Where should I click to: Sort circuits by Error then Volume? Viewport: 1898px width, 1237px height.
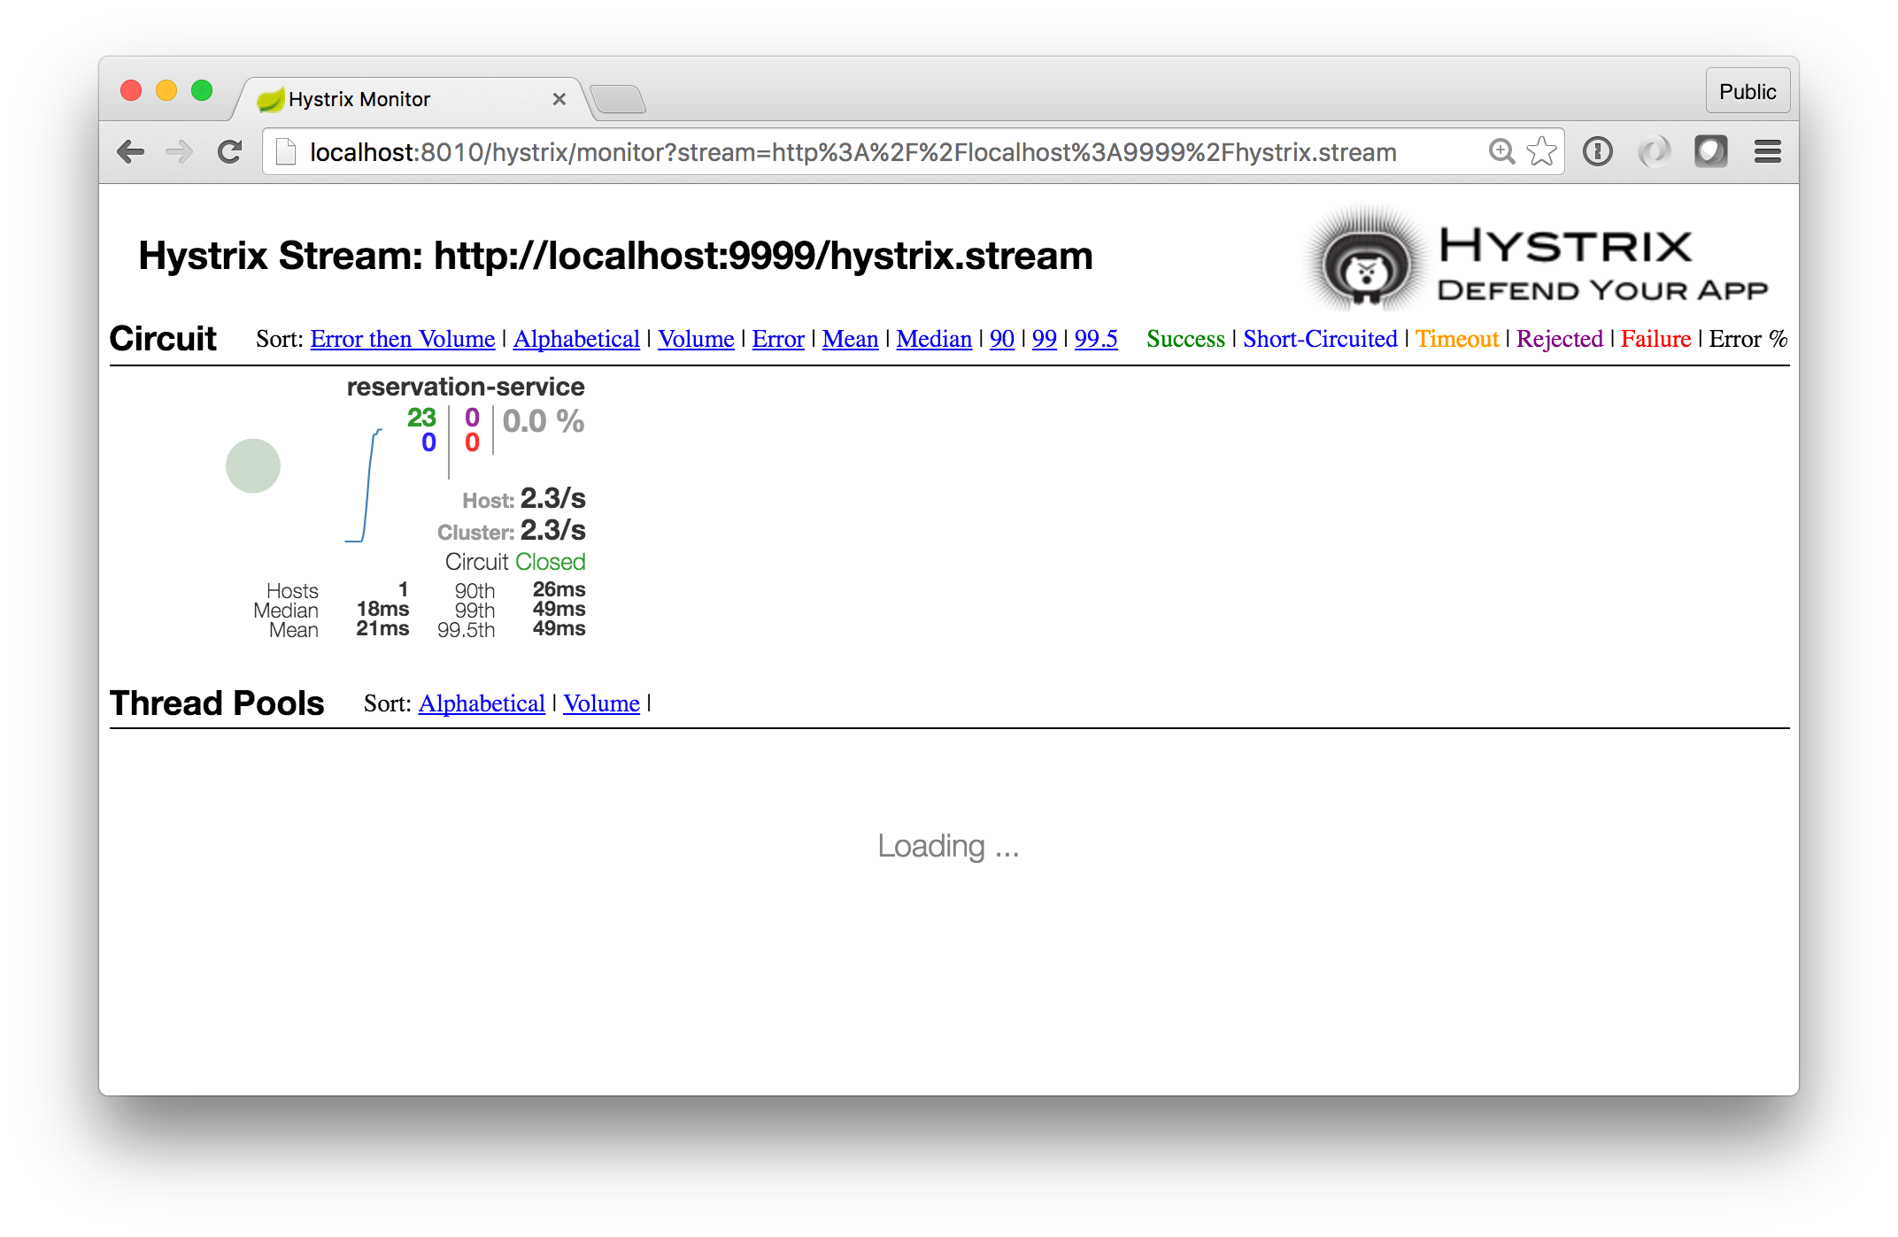click(402, 339)
